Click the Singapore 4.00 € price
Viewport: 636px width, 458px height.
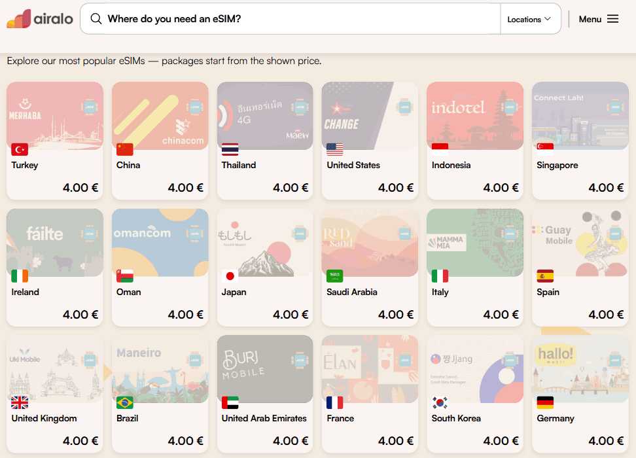point(606,187)
